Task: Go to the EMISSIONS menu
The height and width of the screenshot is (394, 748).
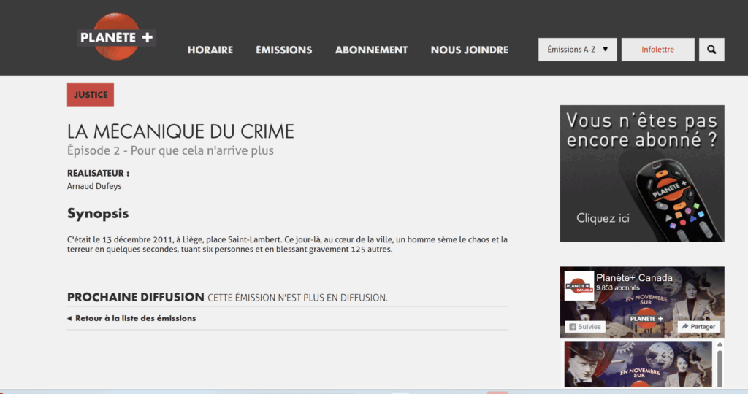Action: [283, 50]
